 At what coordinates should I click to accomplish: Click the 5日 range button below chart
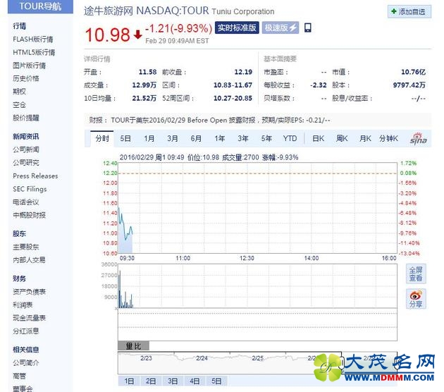216,381
